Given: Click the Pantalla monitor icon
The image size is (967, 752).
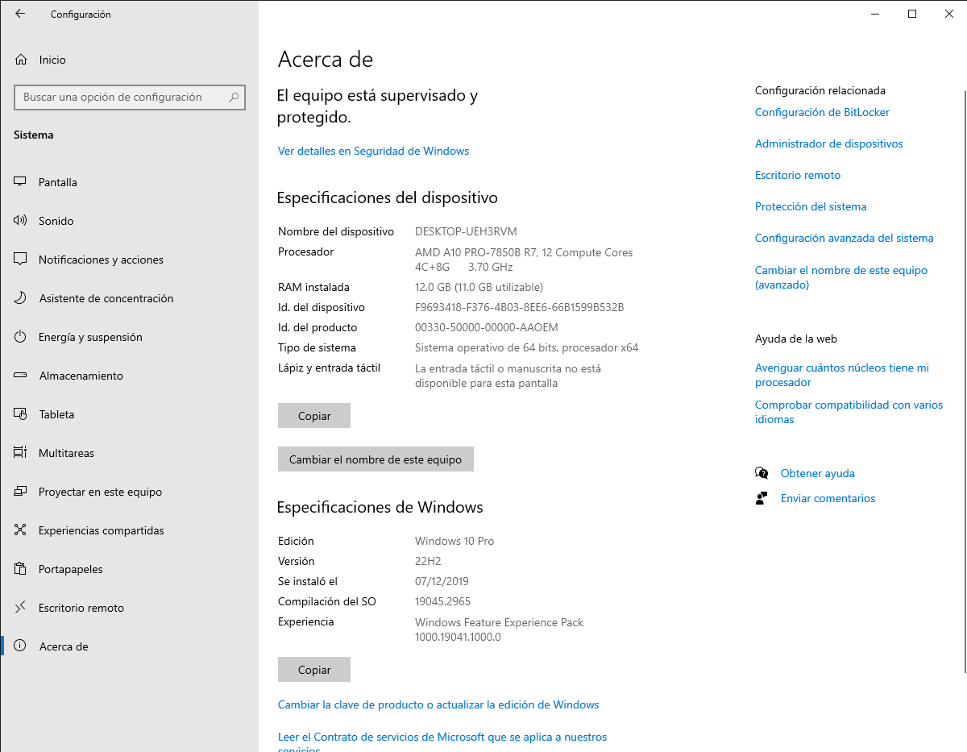Looking at the screenshot, I should (21, 182).
